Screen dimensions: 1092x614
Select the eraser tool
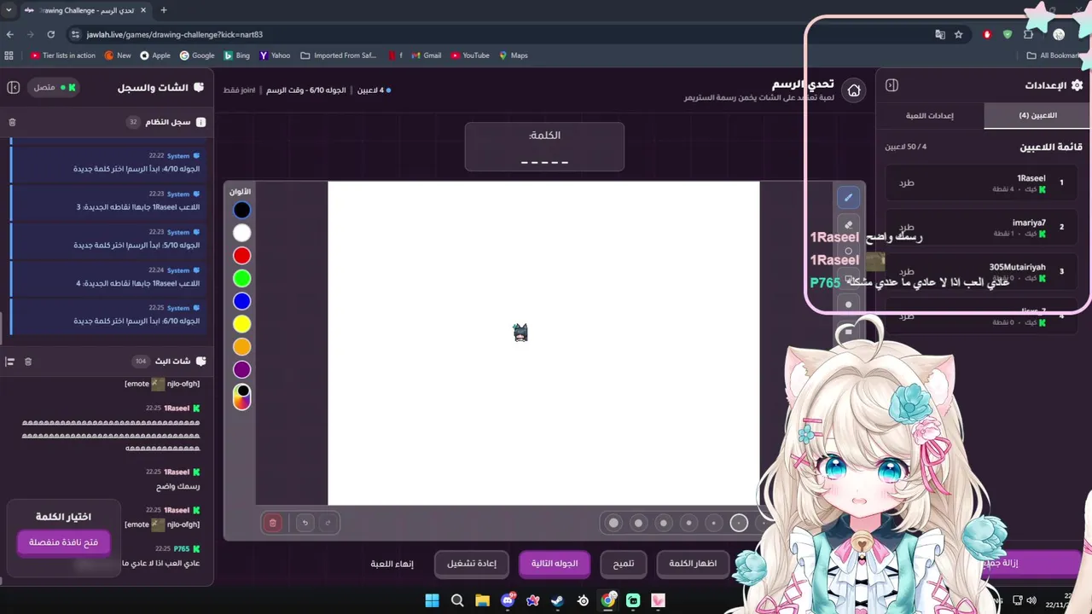[848, 225]
